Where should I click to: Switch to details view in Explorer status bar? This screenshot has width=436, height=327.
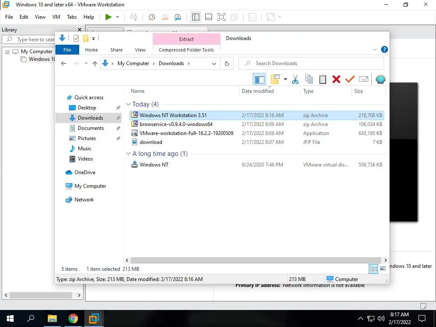(373, 269)
